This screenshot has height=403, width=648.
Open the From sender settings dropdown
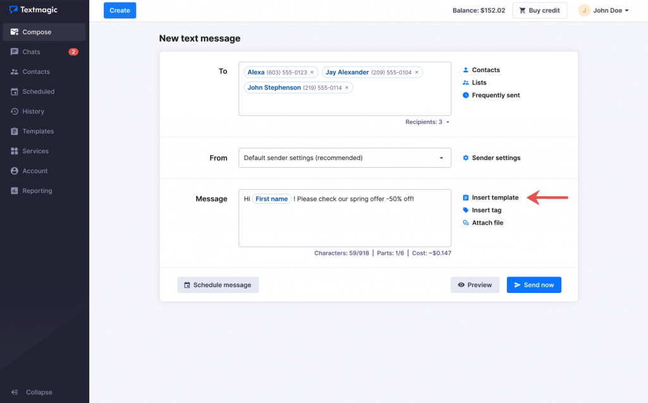coord(344,157)
